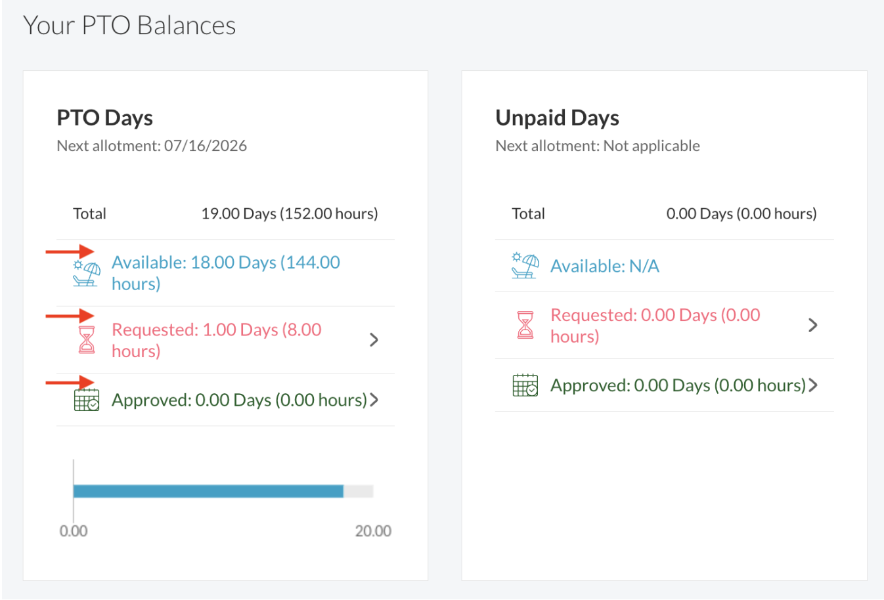The height and width of the screenshot is (600, 884).
Task: Expand PTO Days Approved row chevron
Action: (374, 400)
